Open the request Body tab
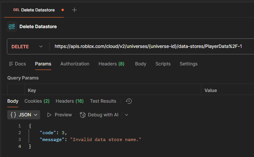This screenshot has width=254, height=157. (141, 64)
